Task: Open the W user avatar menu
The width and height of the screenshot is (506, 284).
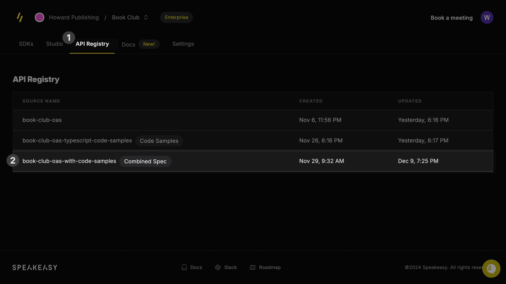Action: (x=487, y=17)
